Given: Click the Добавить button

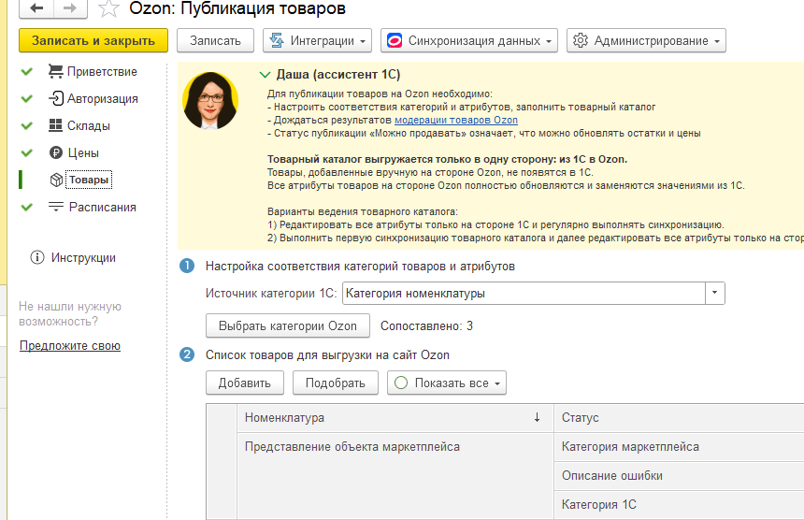Looking at the screenshot, I should (x=245, y=383).
